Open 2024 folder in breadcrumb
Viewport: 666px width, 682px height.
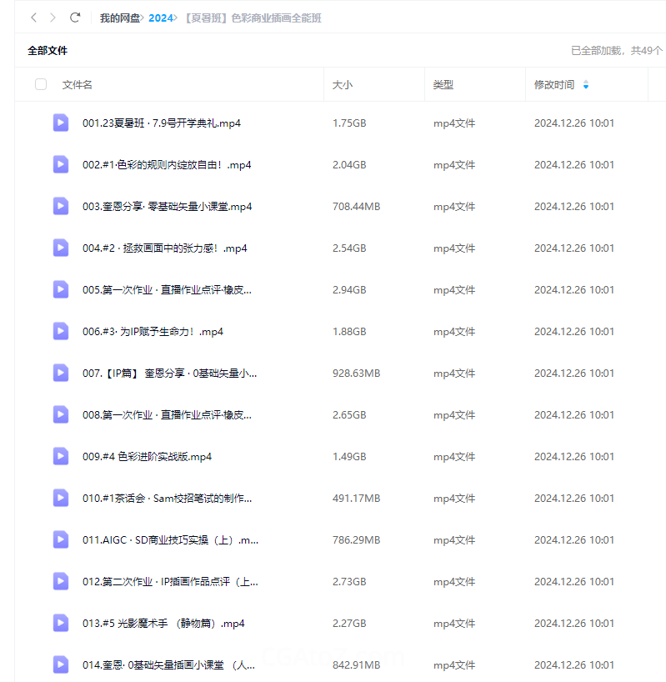coord(161,18)
